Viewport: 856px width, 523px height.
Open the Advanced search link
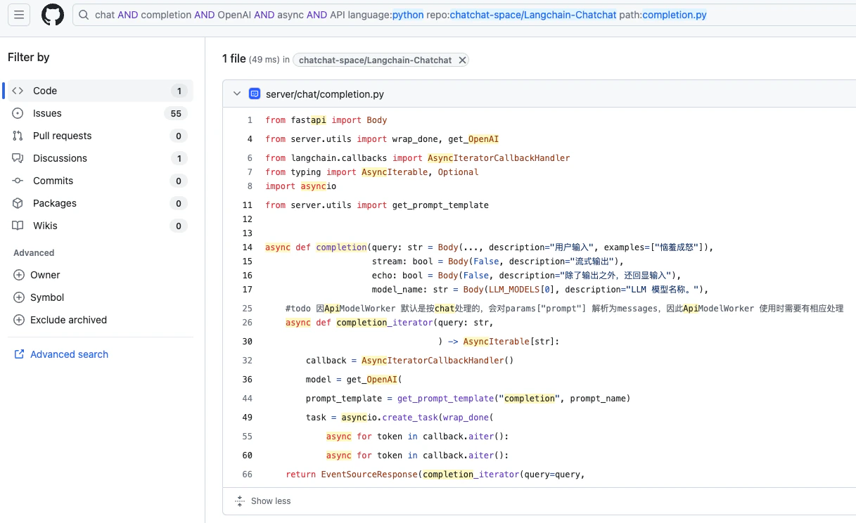[69, 354]
